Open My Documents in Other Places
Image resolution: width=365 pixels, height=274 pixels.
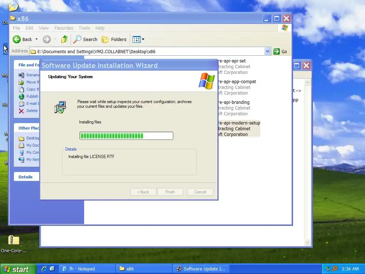tap(29, 146)
